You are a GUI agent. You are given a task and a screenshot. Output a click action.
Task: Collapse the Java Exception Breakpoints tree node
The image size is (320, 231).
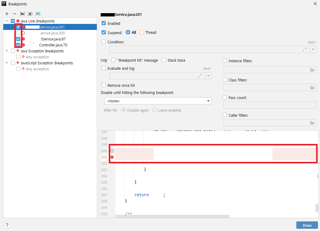tap(7, 51)
